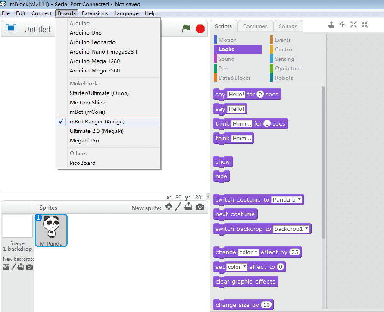
Task: Open the Control block category
Action: [x=294, y=49]
